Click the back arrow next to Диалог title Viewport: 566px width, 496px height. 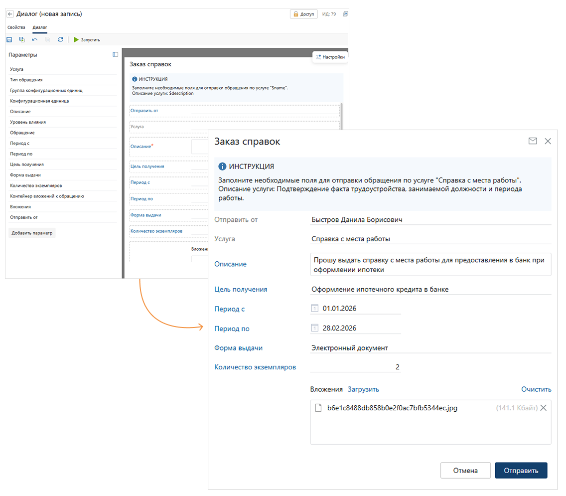[10, 14]
